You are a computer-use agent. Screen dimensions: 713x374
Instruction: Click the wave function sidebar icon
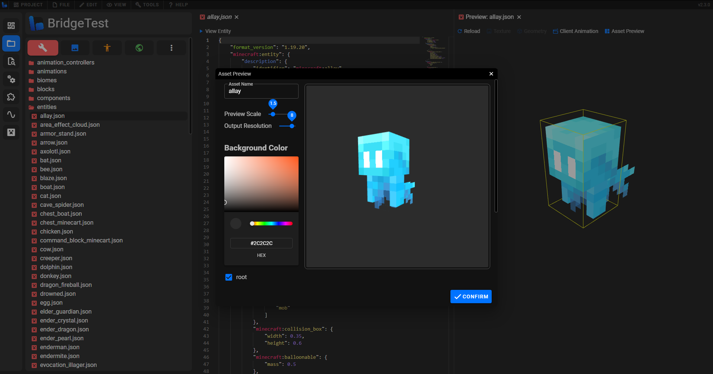[x=11, y=115]
